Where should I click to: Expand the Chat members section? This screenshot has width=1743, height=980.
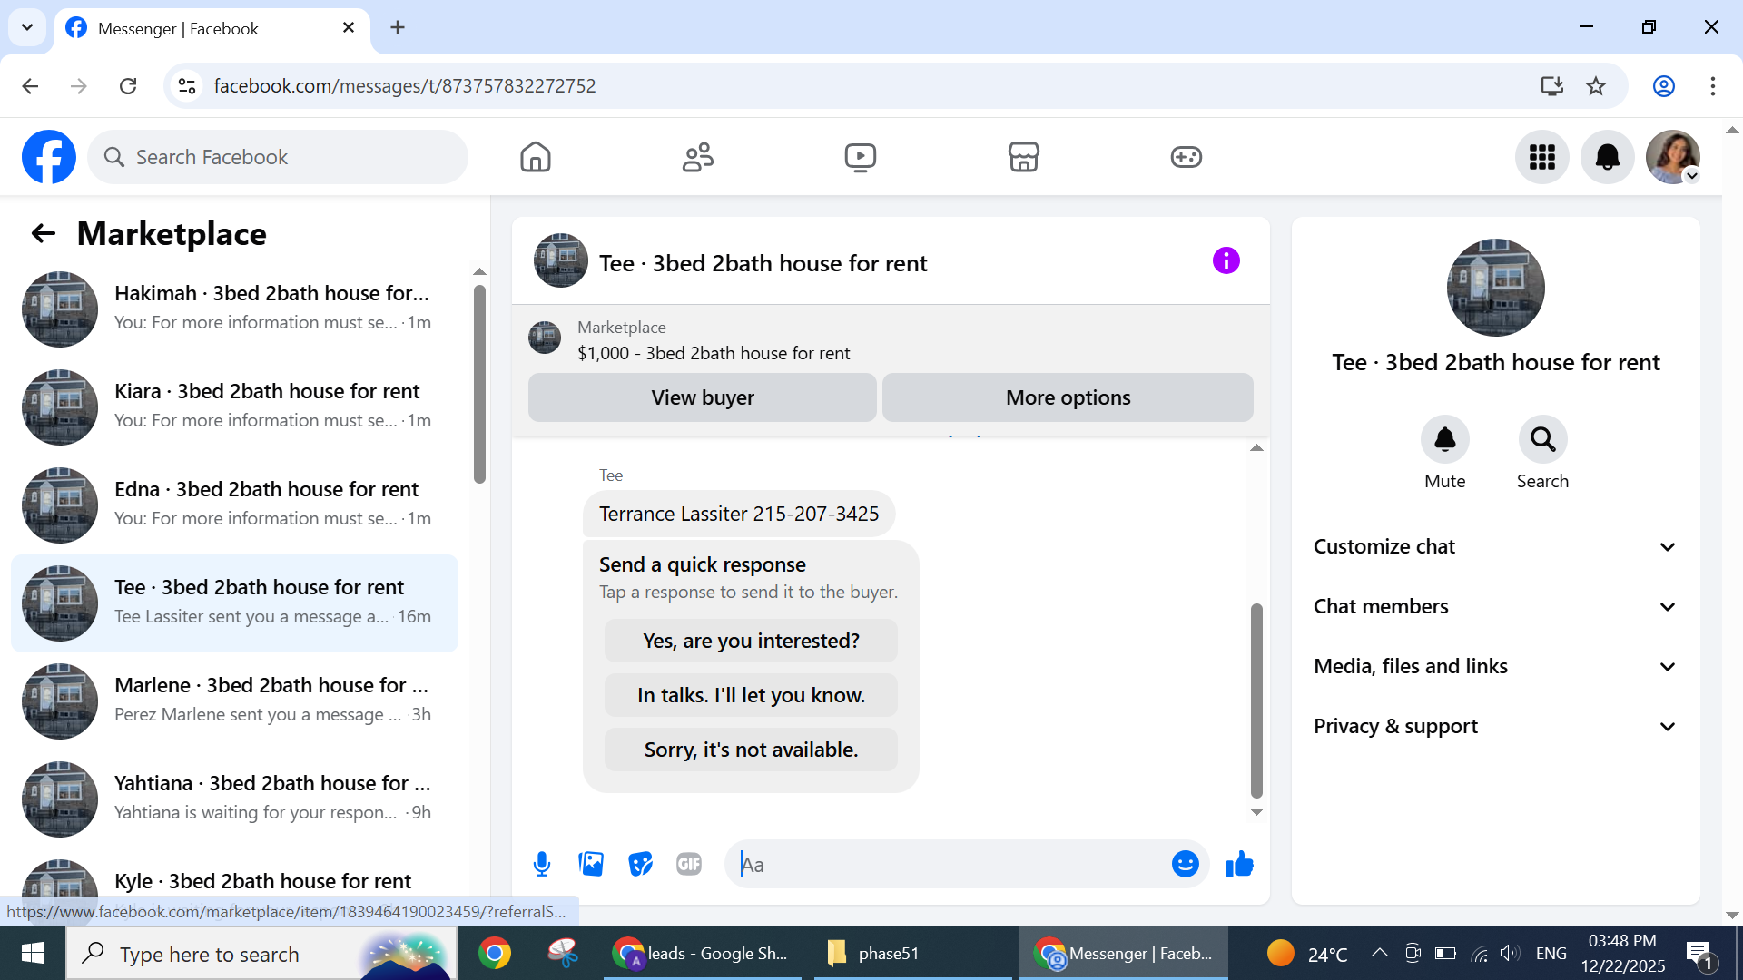click(x=1495, y=606)
